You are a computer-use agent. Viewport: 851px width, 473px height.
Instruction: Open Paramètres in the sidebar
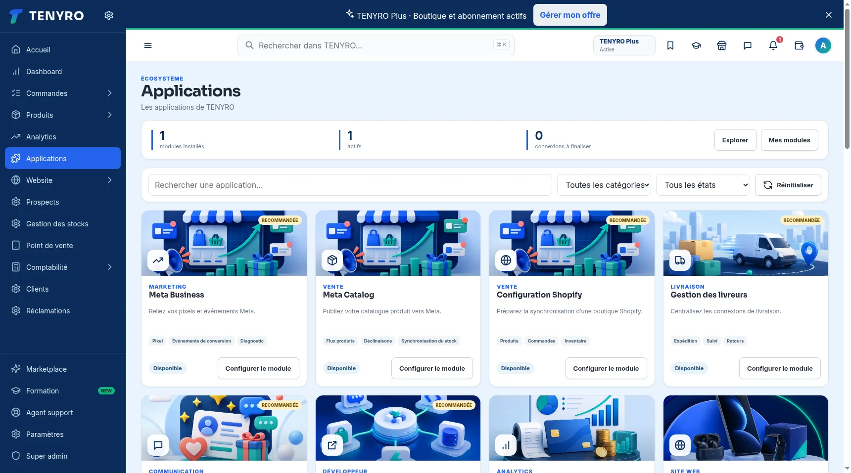63,434
